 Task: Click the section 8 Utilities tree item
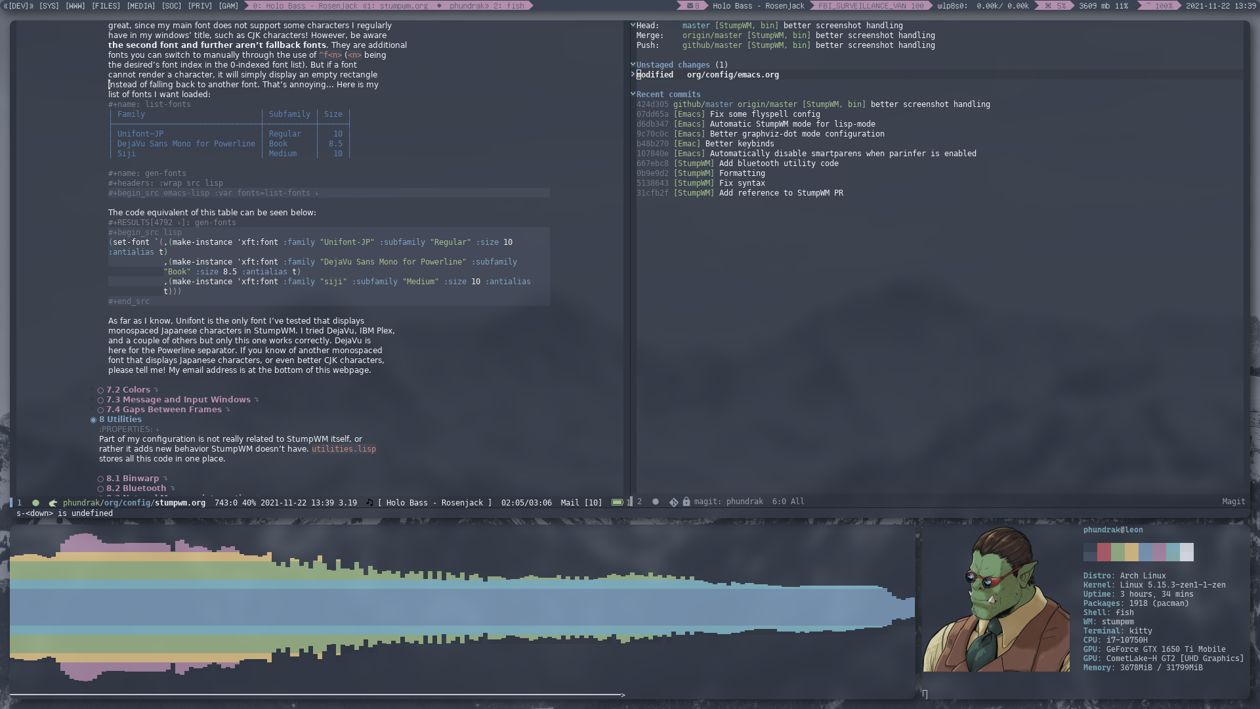120,419
